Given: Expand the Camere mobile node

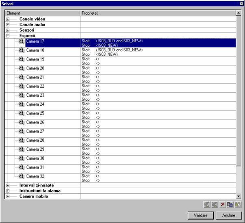Looking at the screenshot, I should 8,196.
